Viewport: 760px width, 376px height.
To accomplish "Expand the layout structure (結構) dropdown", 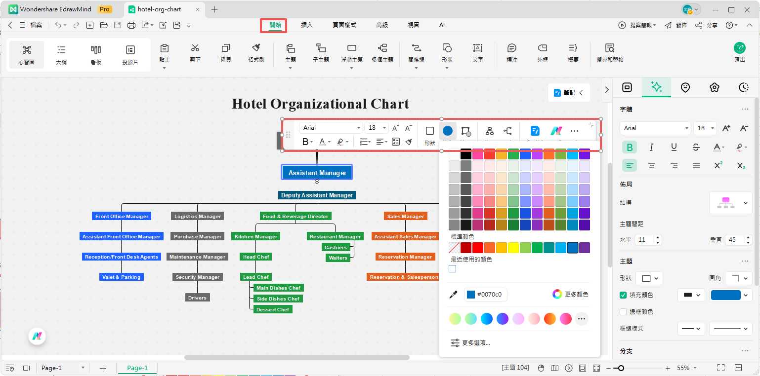I will coord(730,203).
